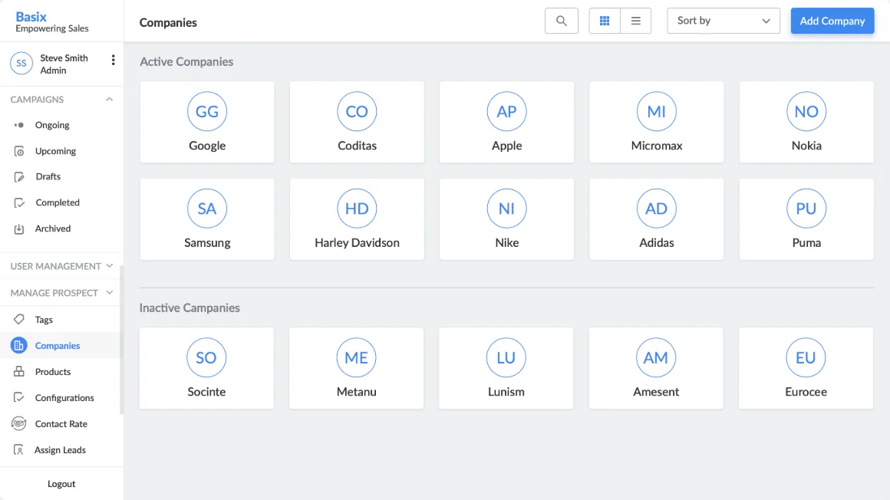
Task: Click the Tags icon in sidebar
Action: (x=19, y=320)
